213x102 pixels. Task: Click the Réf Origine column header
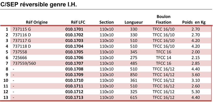(37, 22)
